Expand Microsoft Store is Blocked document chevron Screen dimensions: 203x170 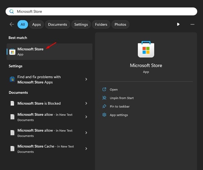[x=86, y=103]
